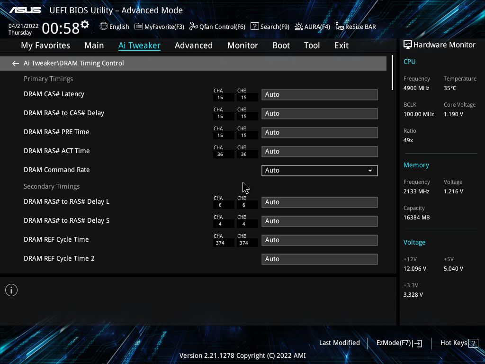Click the DRAM REF Cycle Time 2 field

click(320, 259)
